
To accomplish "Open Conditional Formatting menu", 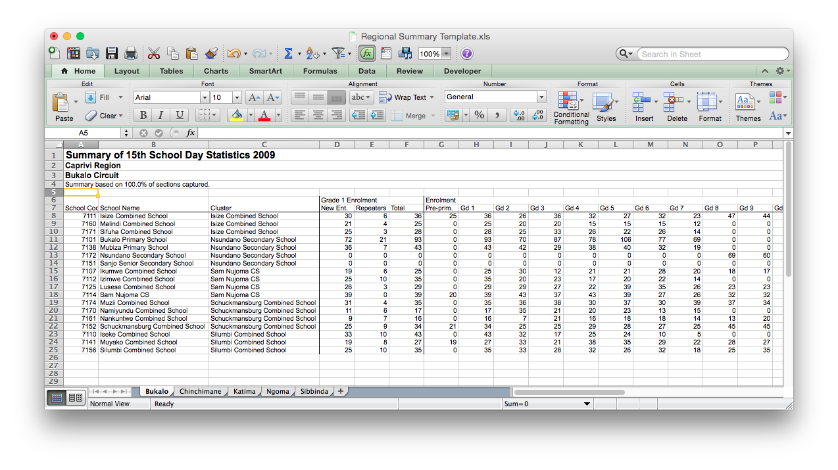I will tap(571, 107).
